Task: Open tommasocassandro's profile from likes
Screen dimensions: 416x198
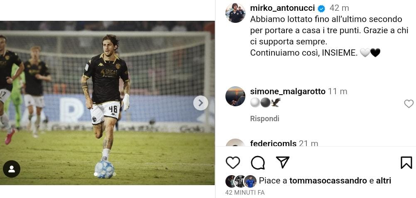Action: [328, 181]
